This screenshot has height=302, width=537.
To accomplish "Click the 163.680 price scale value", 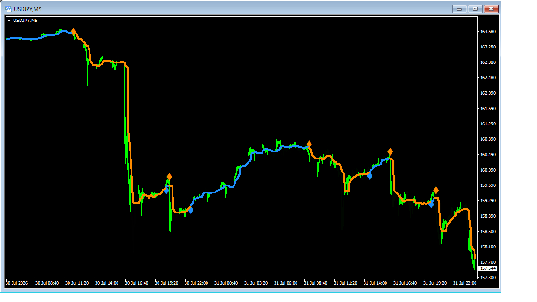I will point(488,32).
